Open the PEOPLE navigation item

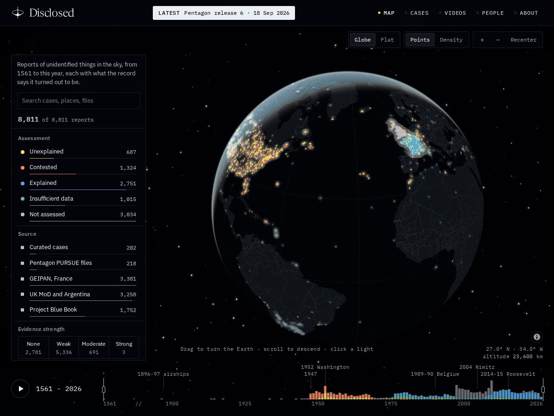[x=490, y=13]
